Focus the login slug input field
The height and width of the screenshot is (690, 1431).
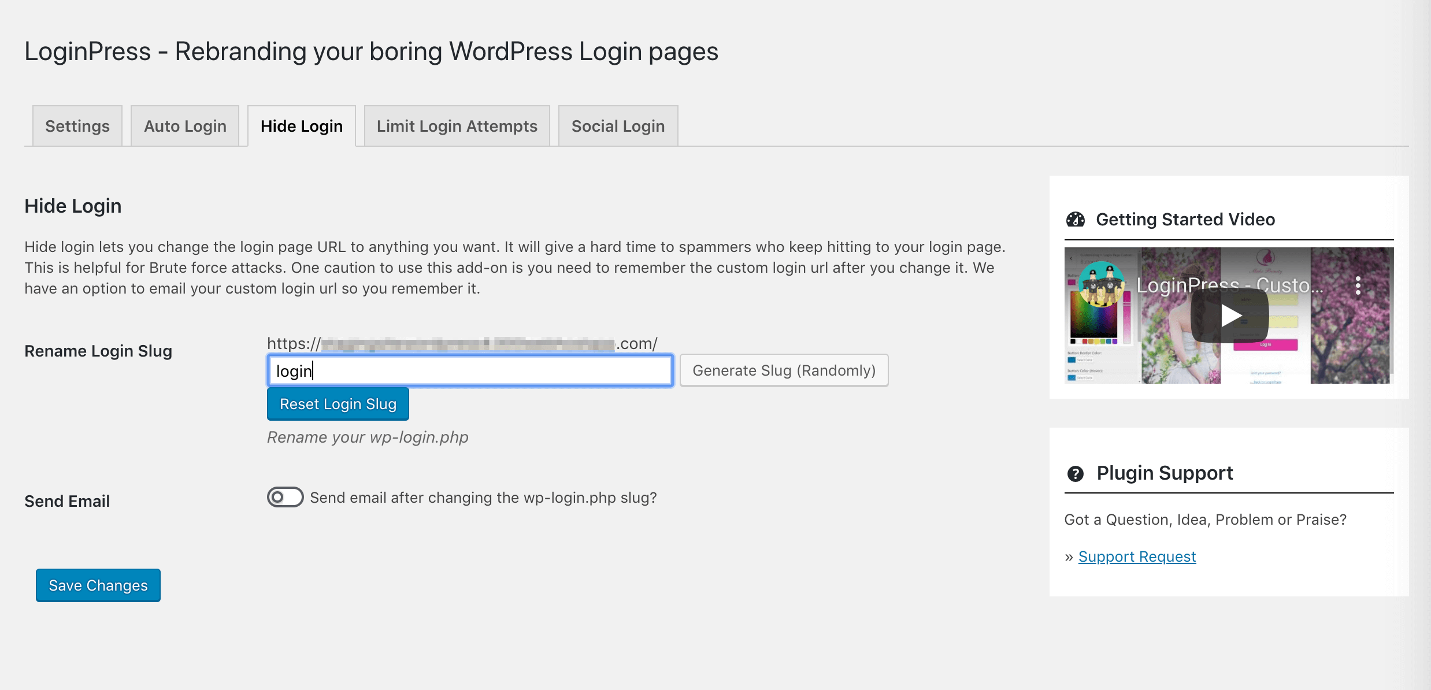coord(470,370)
